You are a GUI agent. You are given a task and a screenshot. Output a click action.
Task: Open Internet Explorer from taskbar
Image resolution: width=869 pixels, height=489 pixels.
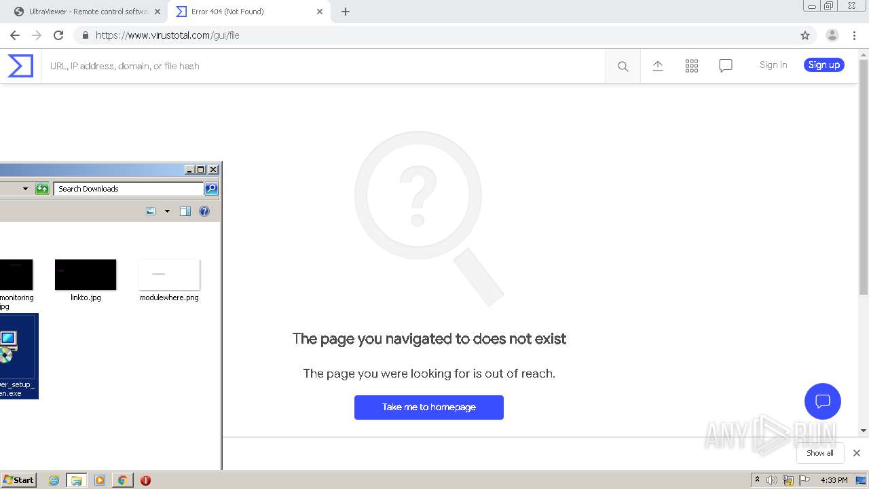54,480
